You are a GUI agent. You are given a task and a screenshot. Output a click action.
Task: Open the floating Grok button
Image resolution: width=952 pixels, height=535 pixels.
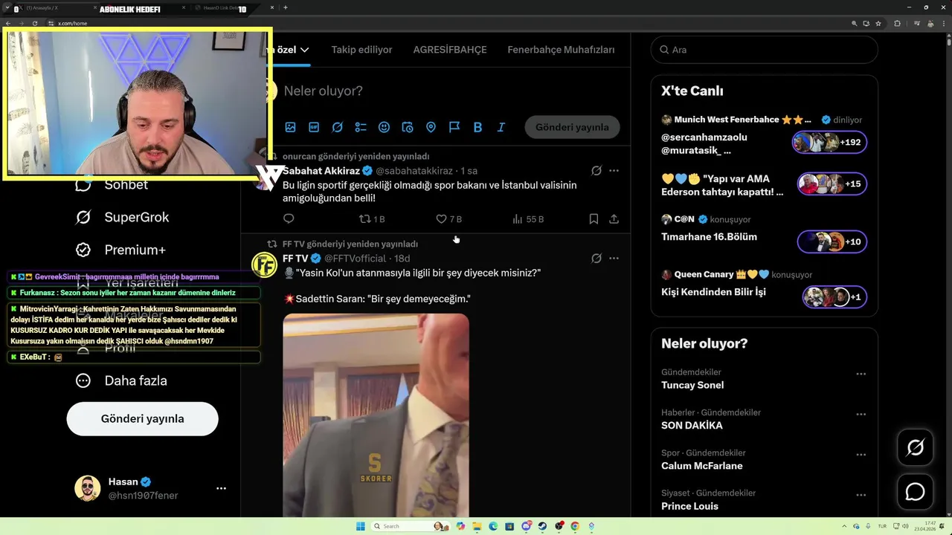915,447
